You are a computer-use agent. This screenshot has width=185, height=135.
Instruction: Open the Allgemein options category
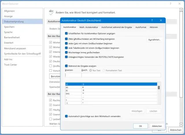(x=10, y=11)
